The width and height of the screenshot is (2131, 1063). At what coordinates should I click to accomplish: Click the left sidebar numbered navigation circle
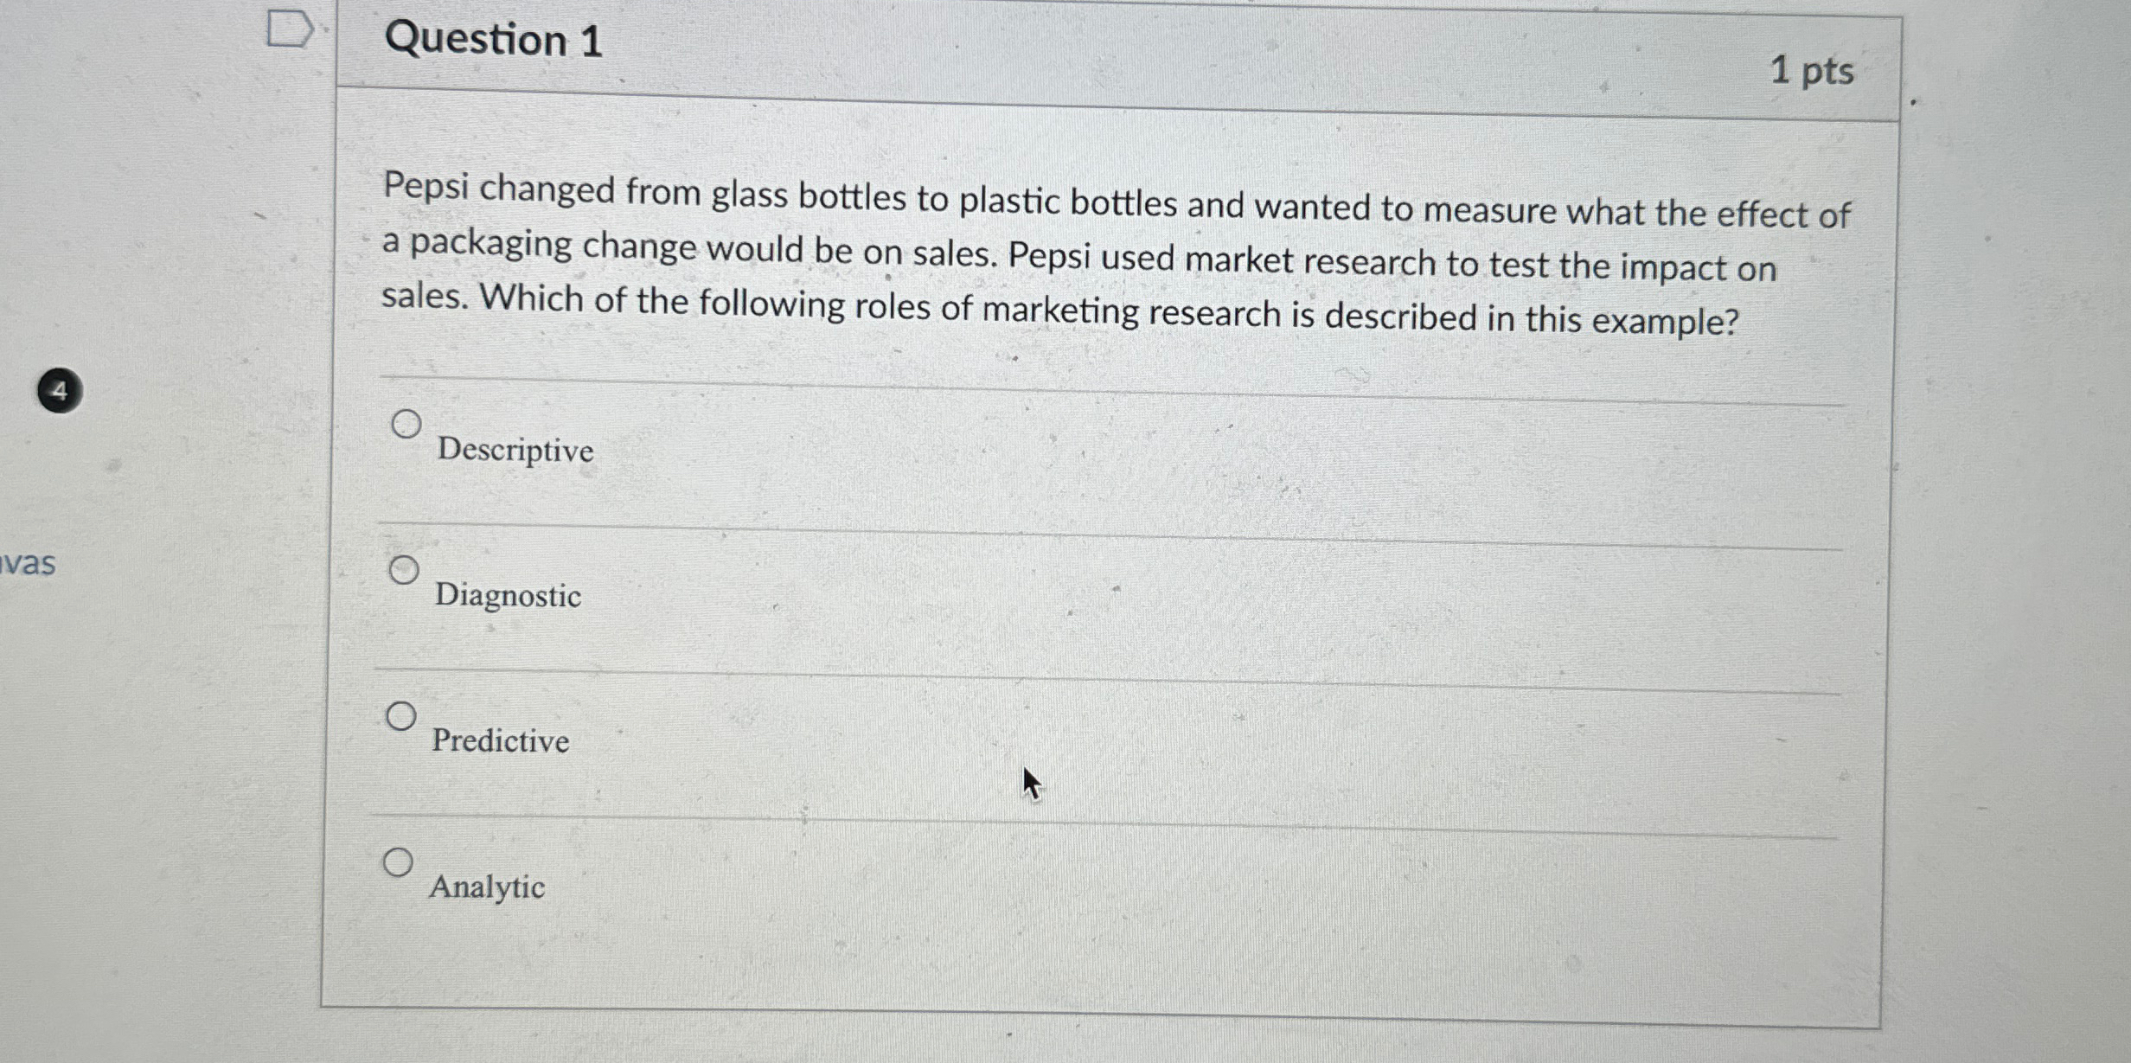click(58, 391)
